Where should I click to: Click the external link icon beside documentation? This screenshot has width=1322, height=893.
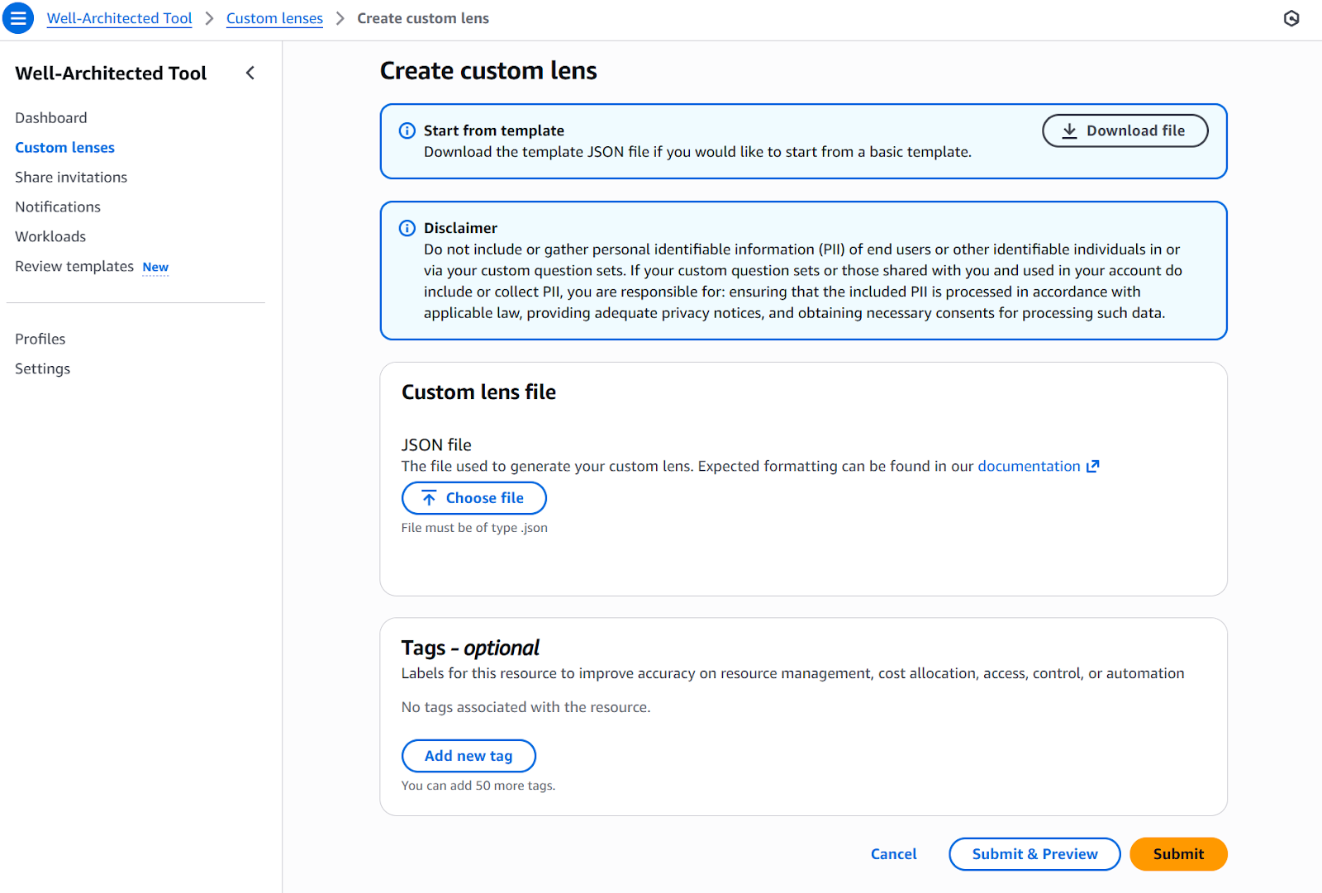coord(1093,466)
